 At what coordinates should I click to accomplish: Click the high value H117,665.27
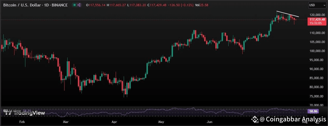tap(116, 5)
